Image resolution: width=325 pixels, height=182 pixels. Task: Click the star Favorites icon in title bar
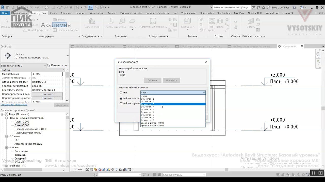(x=264, y=7)
